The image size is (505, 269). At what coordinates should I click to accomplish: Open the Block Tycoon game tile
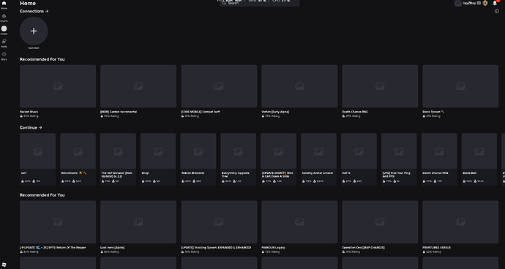(460, 86)
